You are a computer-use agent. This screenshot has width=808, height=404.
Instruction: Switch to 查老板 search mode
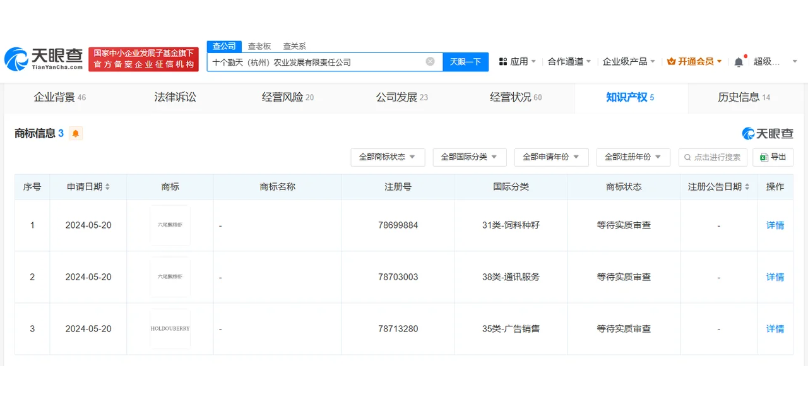click(259, 46)
